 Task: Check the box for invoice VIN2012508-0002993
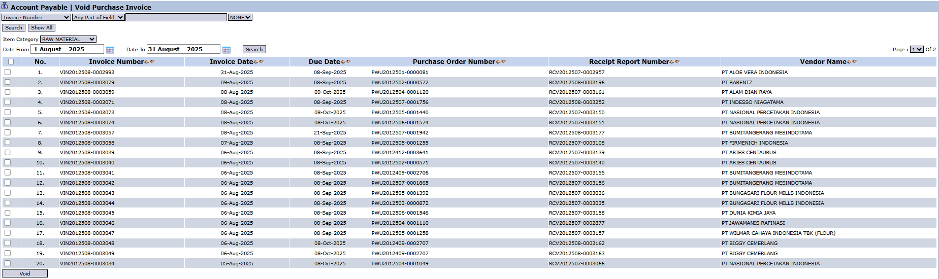[8, 72]
